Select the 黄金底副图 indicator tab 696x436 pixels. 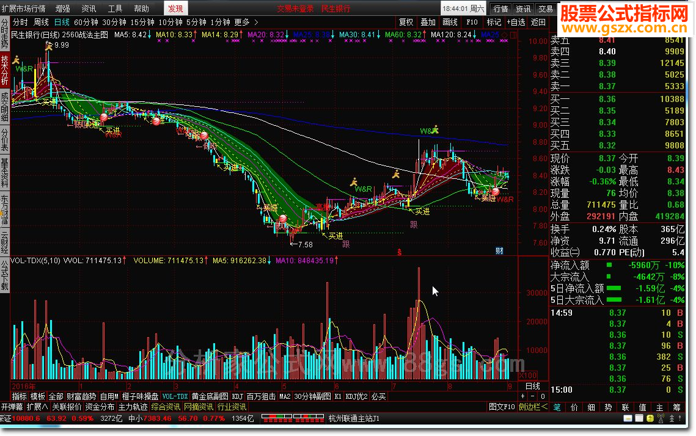[210, 396]
